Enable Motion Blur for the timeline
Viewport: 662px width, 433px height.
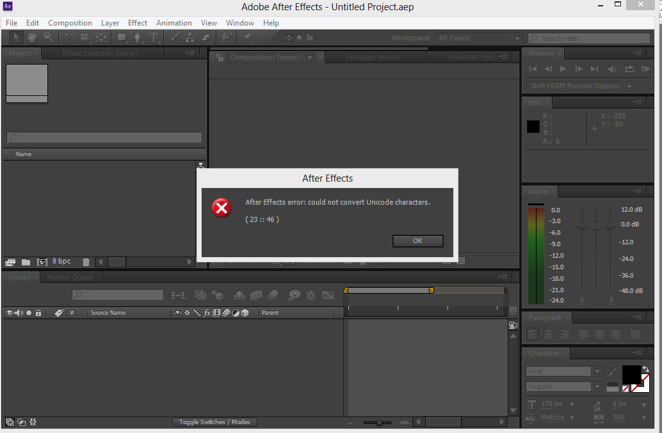tap(273, 295)
